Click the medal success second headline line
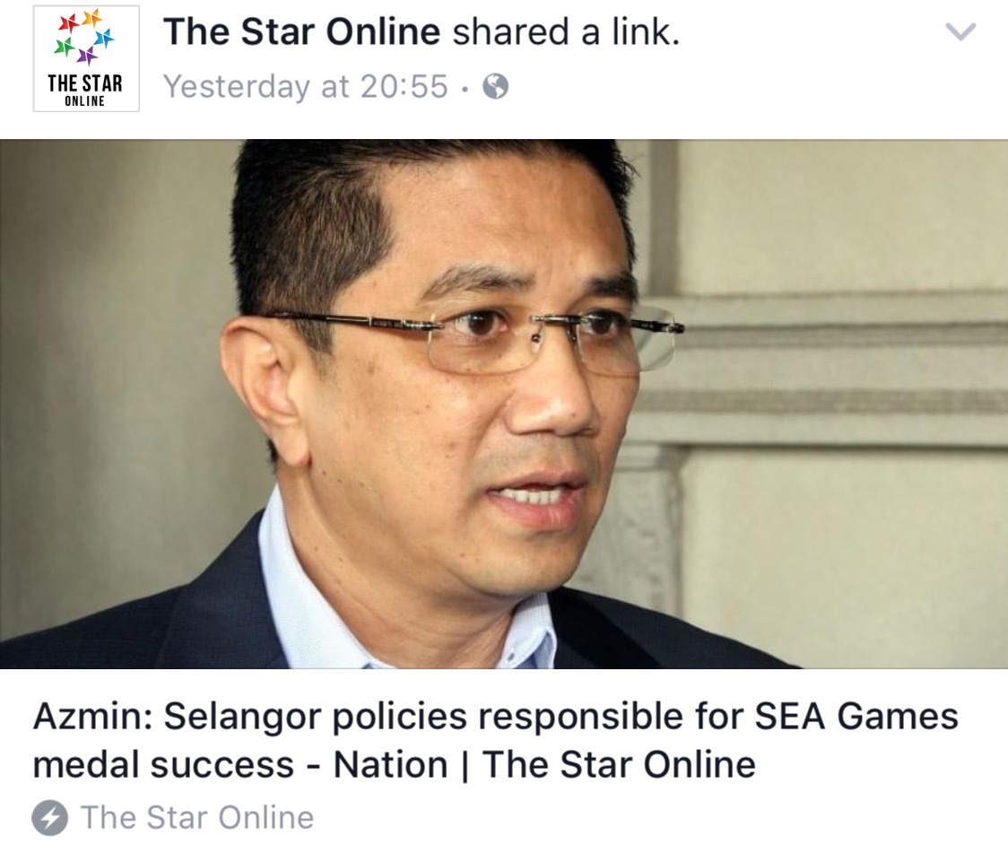1008x863 pixels. click(x=394, y=764)
